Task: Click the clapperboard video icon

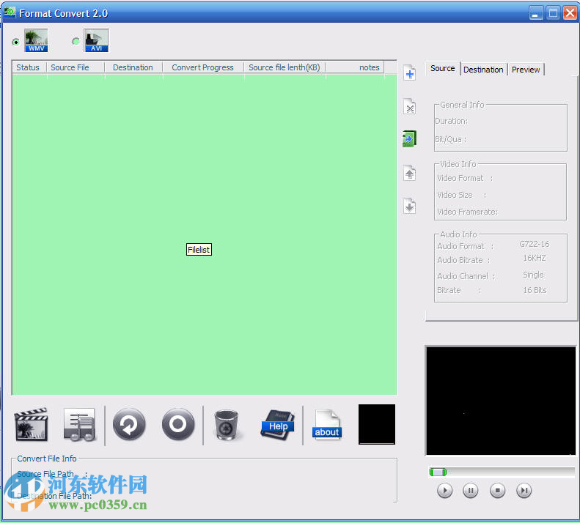Action: pos(31,424)
